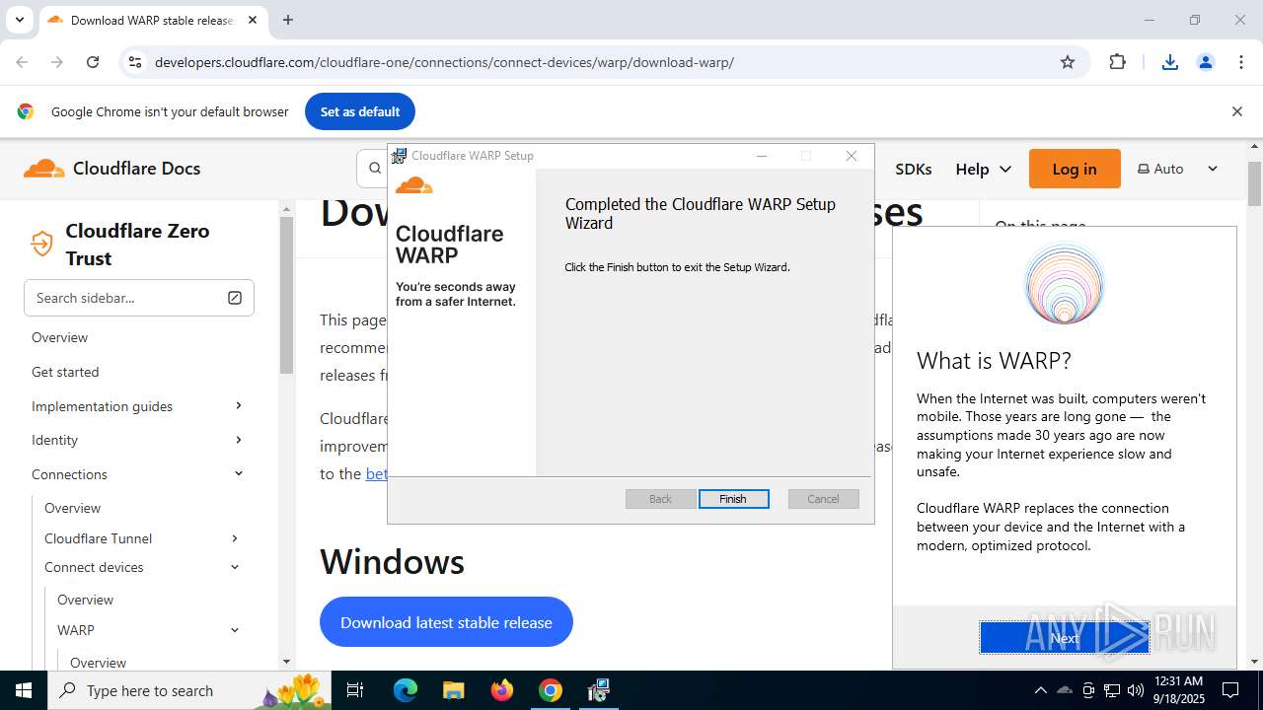Open the network icon in system tray
This screenshot has width=1263, height=710.
[1112, 690]
